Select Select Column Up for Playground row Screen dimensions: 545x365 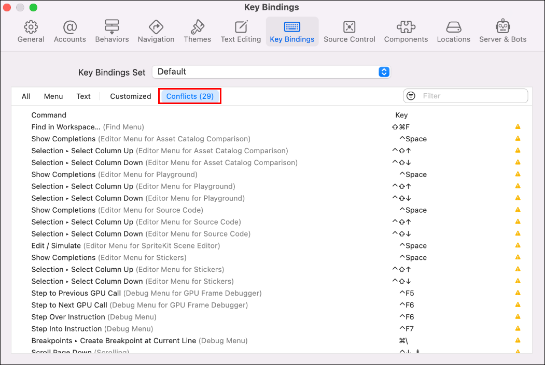(x=271, y=186)
